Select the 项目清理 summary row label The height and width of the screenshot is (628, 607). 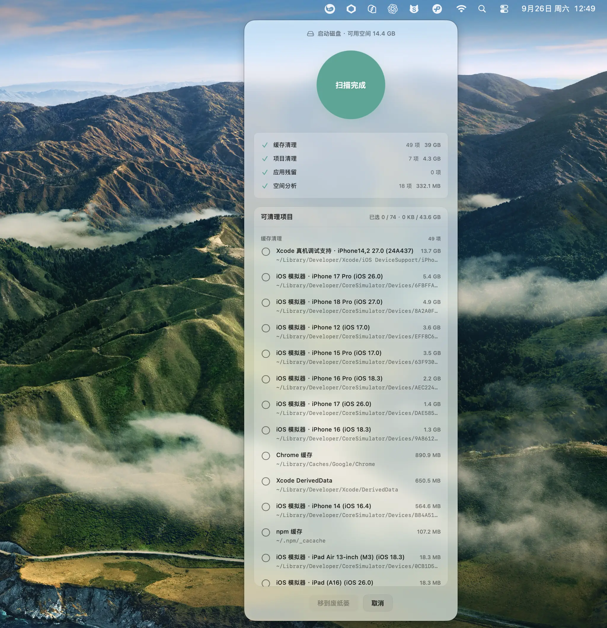coord(285,158)
